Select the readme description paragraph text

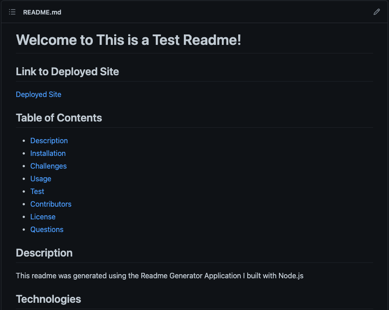click(159, 276)
